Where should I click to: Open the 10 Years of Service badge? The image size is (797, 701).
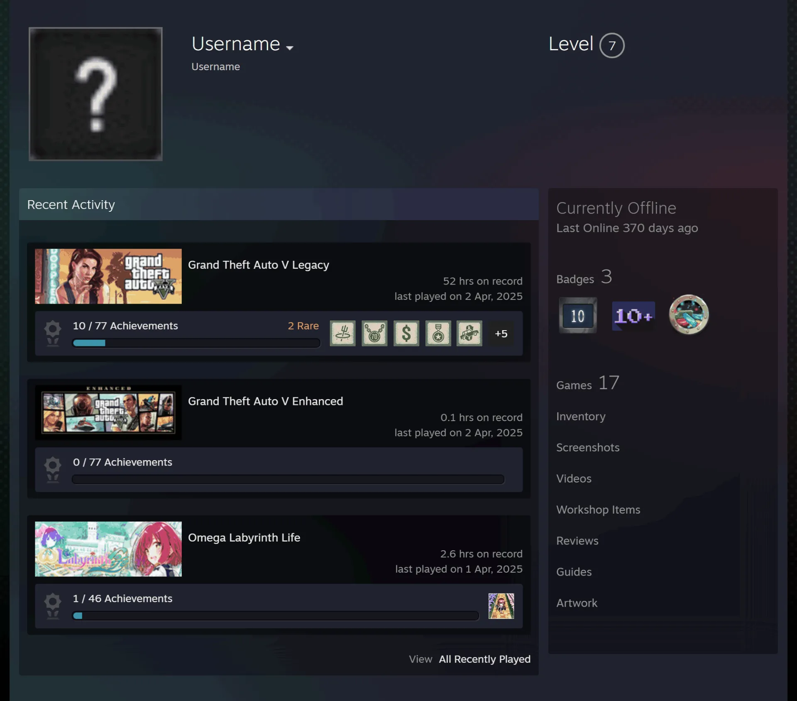pos(578,316)
